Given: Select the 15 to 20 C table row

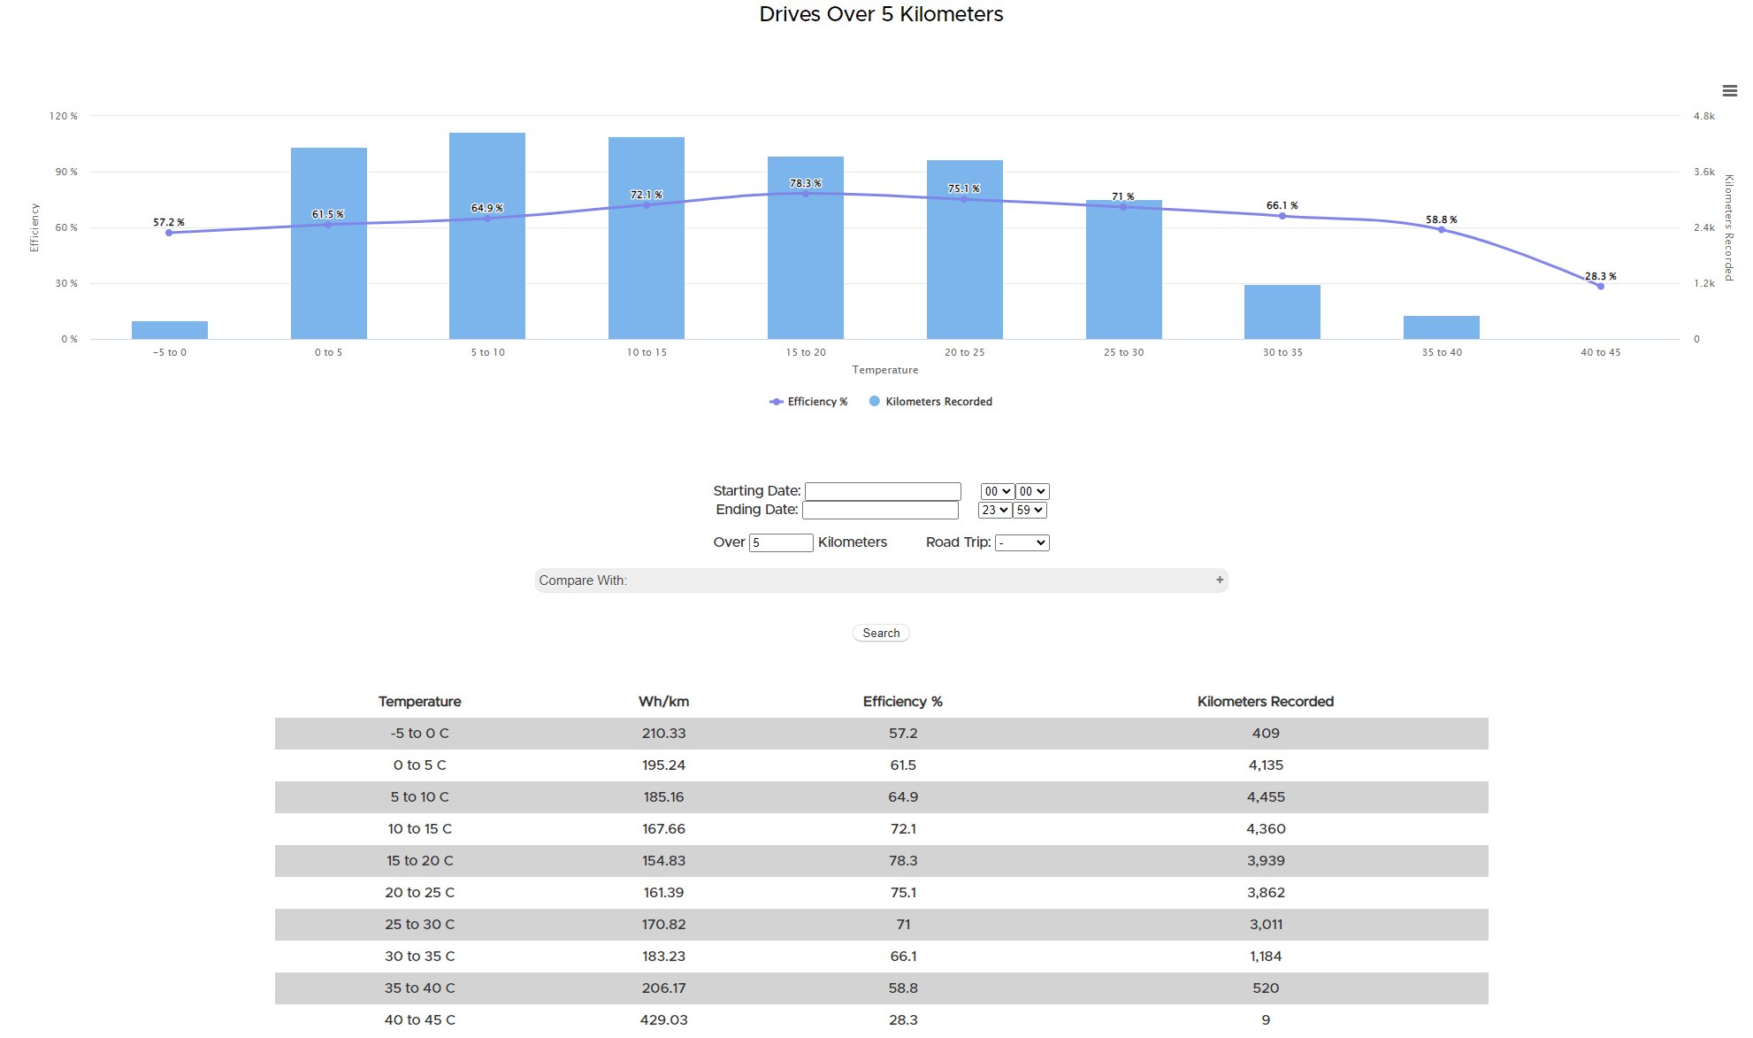Looking at the screenshot, I should click(880, 860).
